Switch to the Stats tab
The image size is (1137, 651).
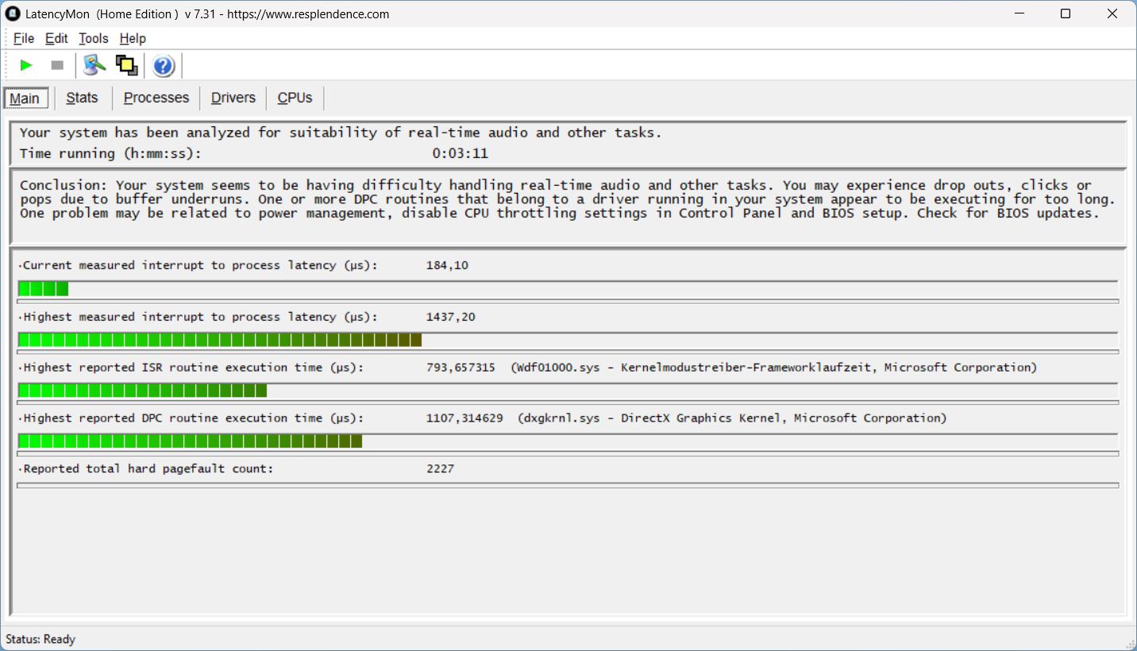click(x=83, y=98)
